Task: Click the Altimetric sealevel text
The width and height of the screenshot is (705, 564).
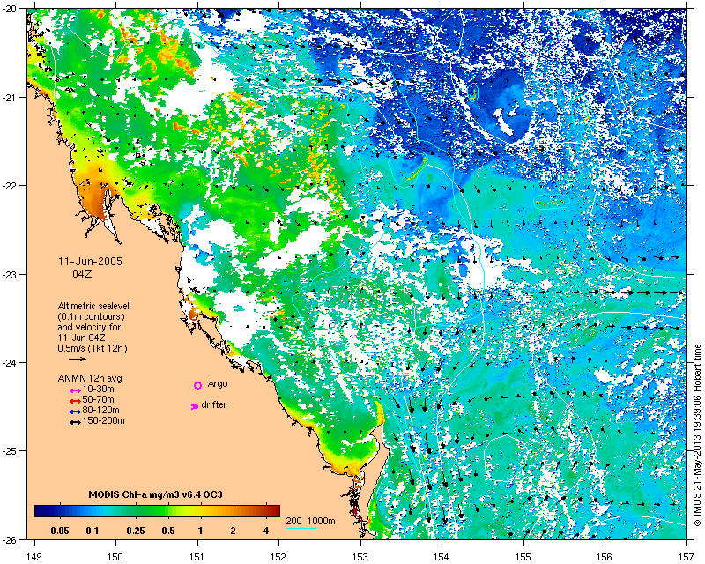Action: pos(93,306)
